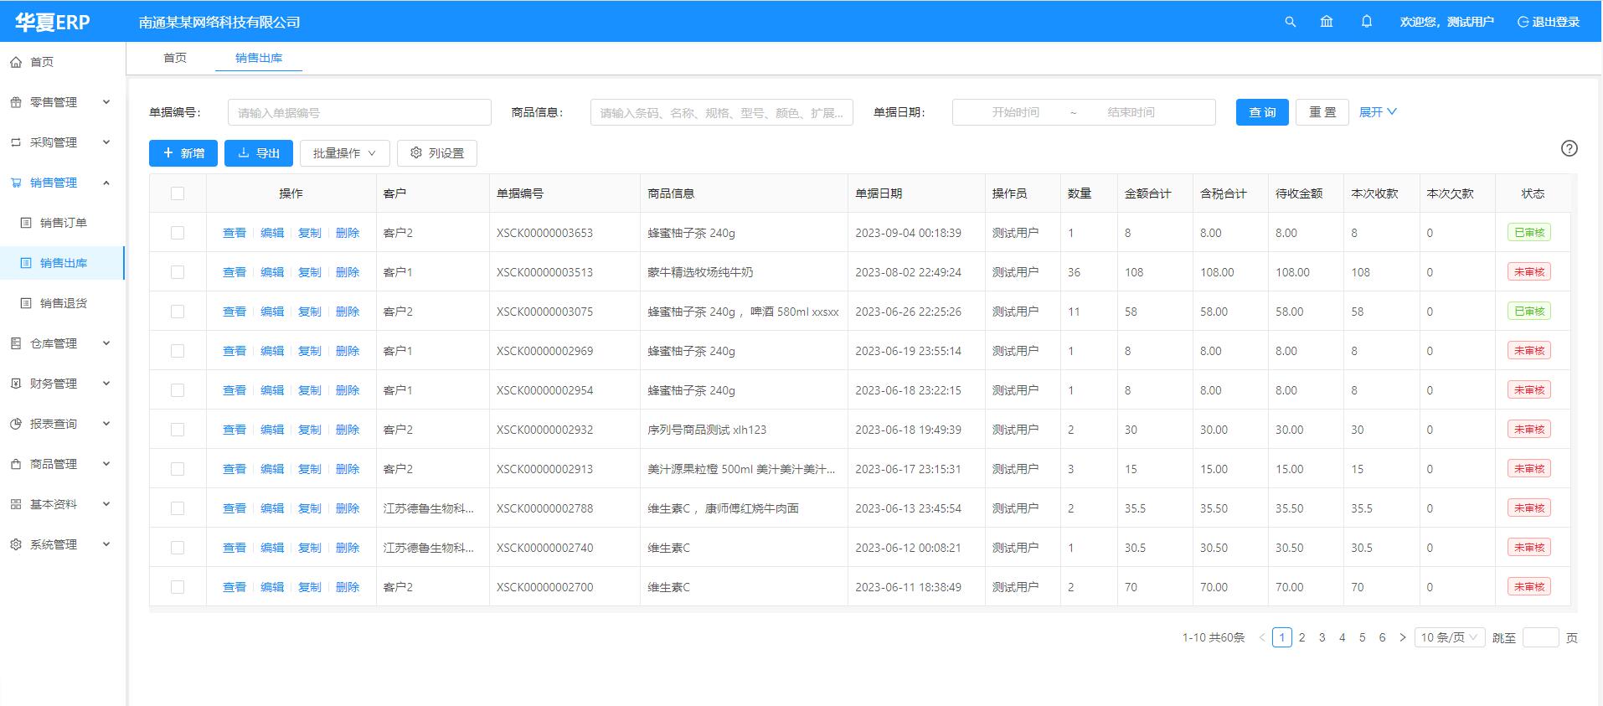Click the bank building icon in header
The height and width of the screenshot is (706, 1603).
tap(1327, 22)
